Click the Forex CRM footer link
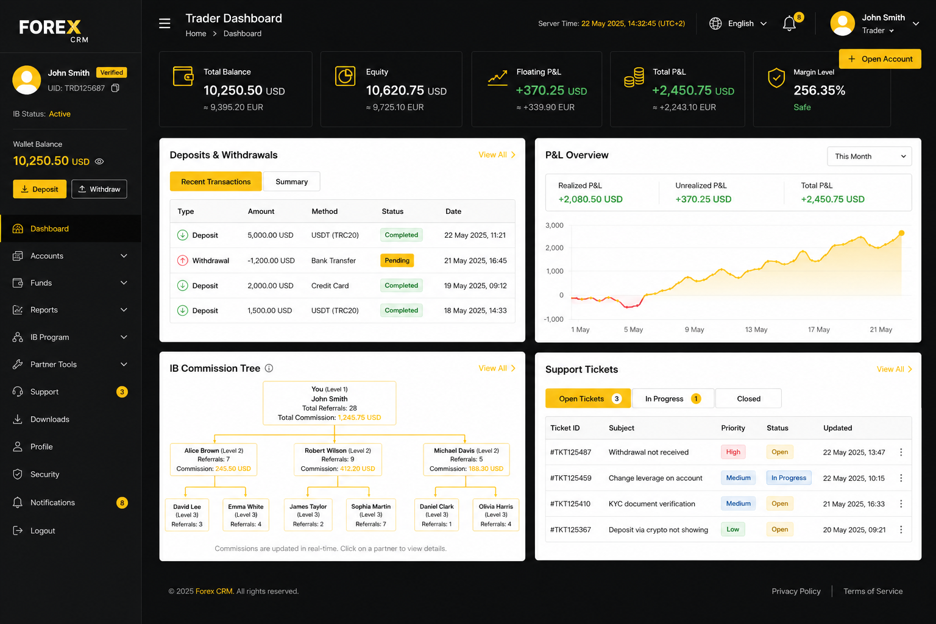Viewport: 936px width, 624px height. tap(214, 591)
